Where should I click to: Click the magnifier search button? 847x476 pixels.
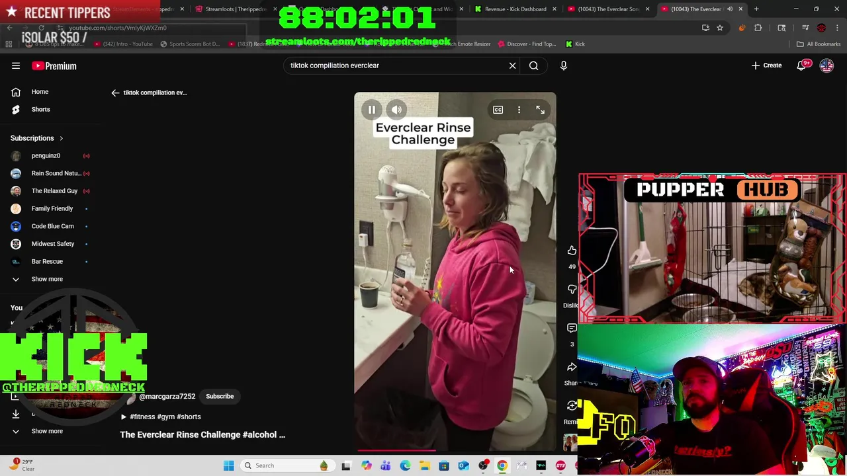coord(533,65)
